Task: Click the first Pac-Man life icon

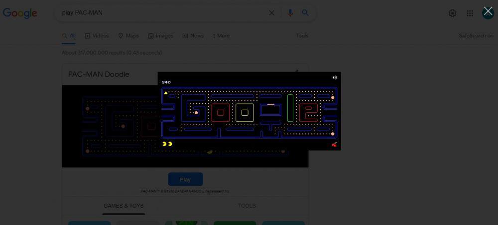Action: coord(164,144)
